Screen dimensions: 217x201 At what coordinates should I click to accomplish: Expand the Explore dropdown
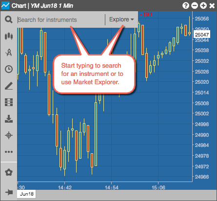click(121, 19)
